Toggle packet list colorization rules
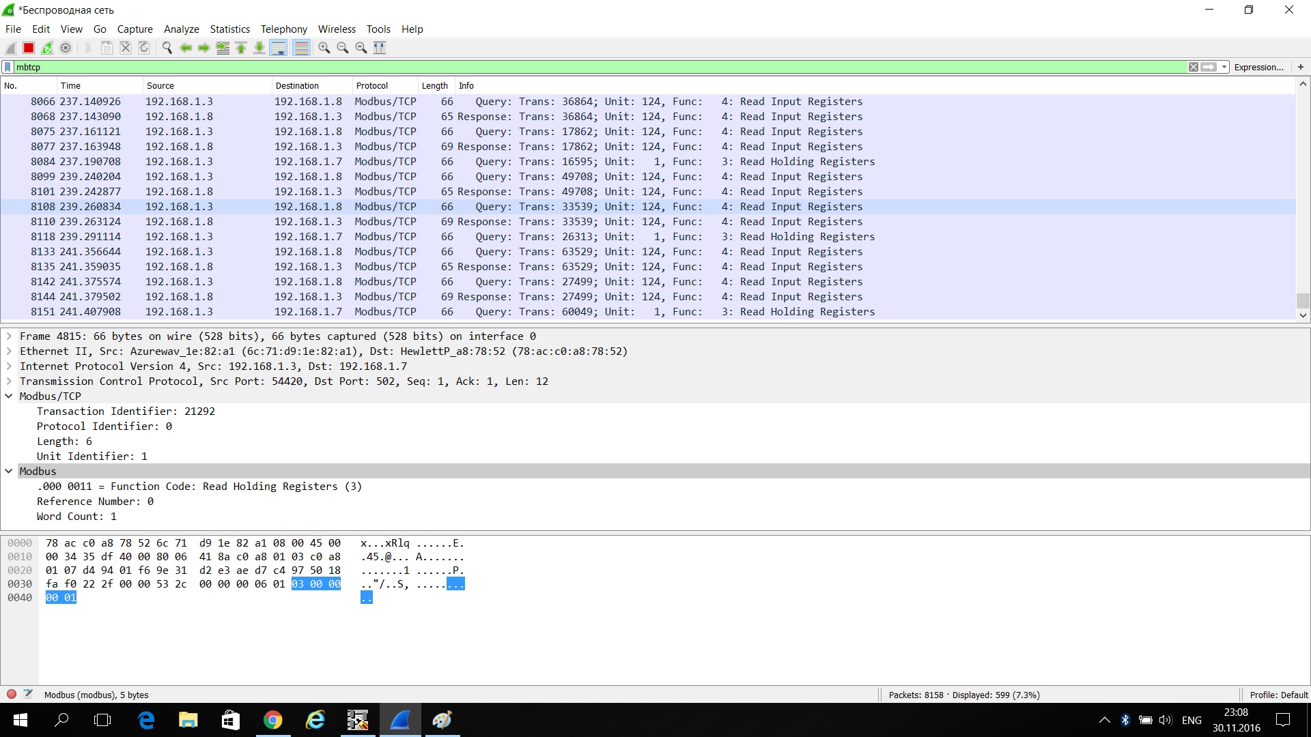This screenshot has height=737, width=1311. pyautogui.click(x=301, y=48)
